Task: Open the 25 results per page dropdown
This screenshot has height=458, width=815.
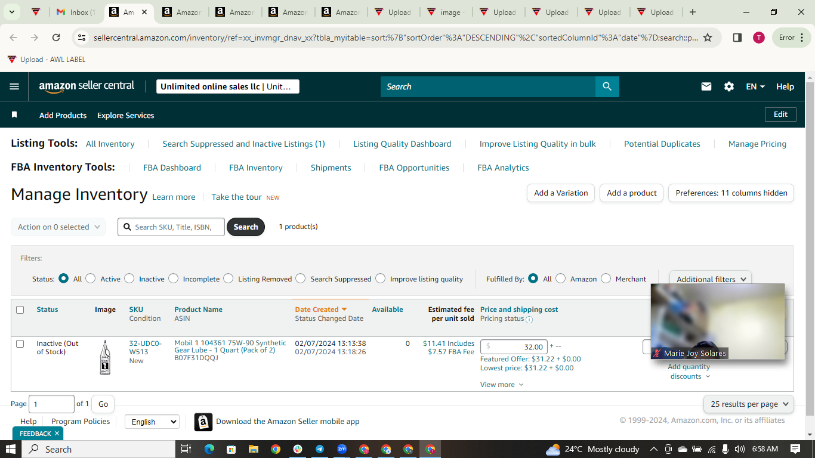Action: click(x=749, y=404)
